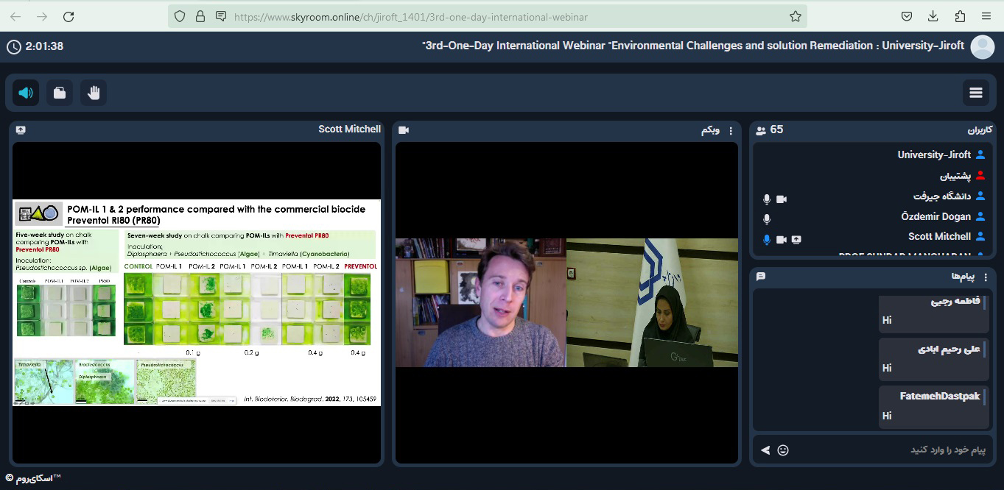Click the اسکای‌روم logo link
Screen dimensions: 1004x490
[33, 479]
